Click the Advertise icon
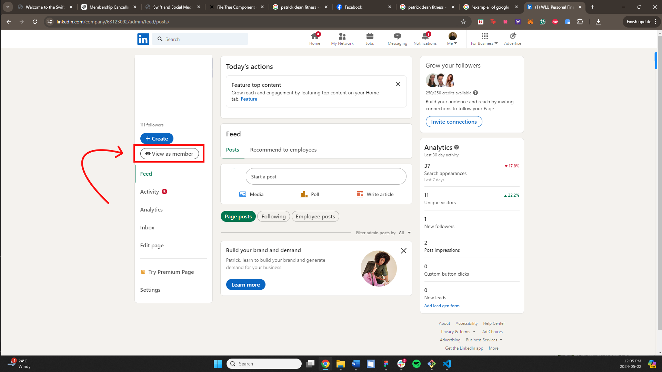 click(513, 36)
